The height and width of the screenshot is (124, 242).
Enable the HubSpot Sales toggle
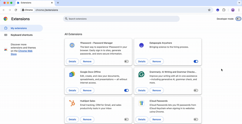pyautogui.click(x=126, y=119)
